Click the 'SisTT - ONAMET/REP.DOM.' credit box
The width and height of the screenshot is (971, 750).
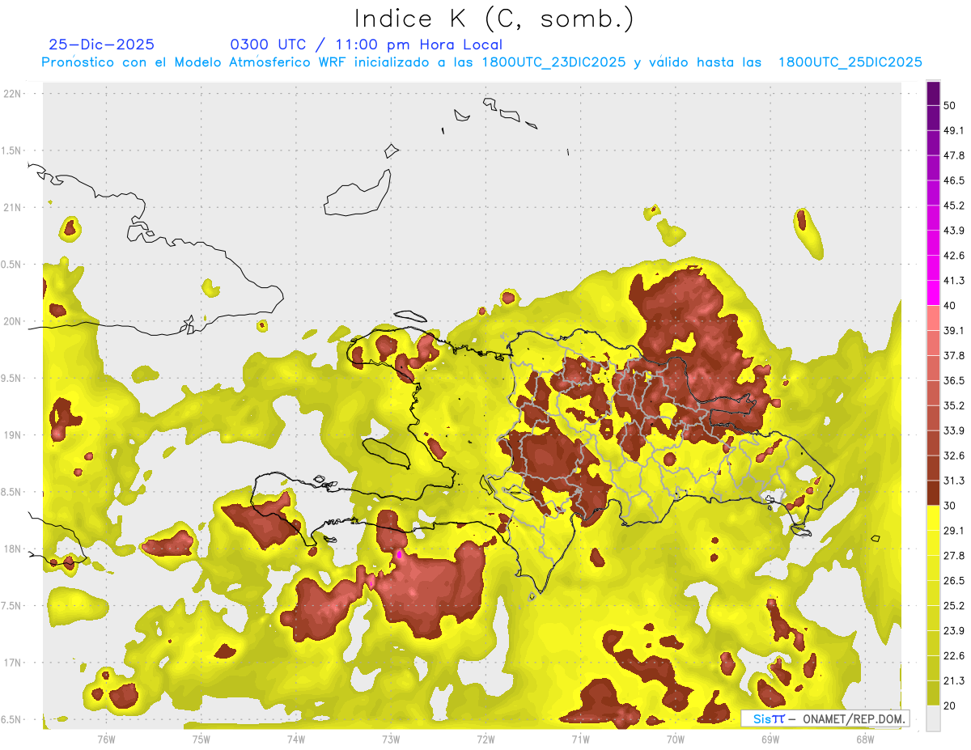(825, 718)
